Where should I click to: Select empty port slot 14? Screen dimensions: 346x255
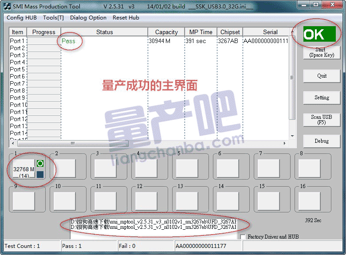(x=228, y=201)
